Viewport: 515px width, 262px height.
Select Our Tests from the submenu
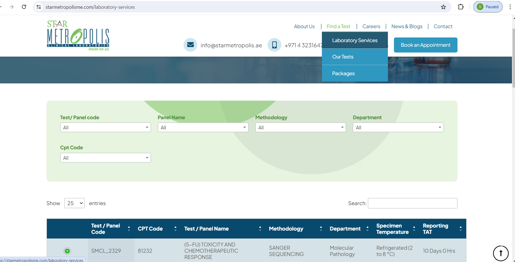click(x=343, y=57)
